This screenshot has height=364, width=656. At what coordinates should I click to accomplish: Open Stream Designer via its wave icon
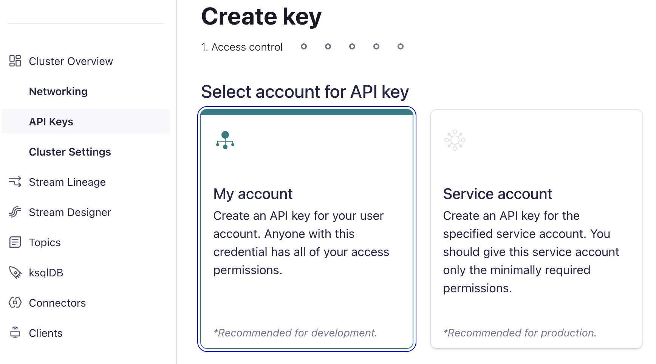coord(15,212)
